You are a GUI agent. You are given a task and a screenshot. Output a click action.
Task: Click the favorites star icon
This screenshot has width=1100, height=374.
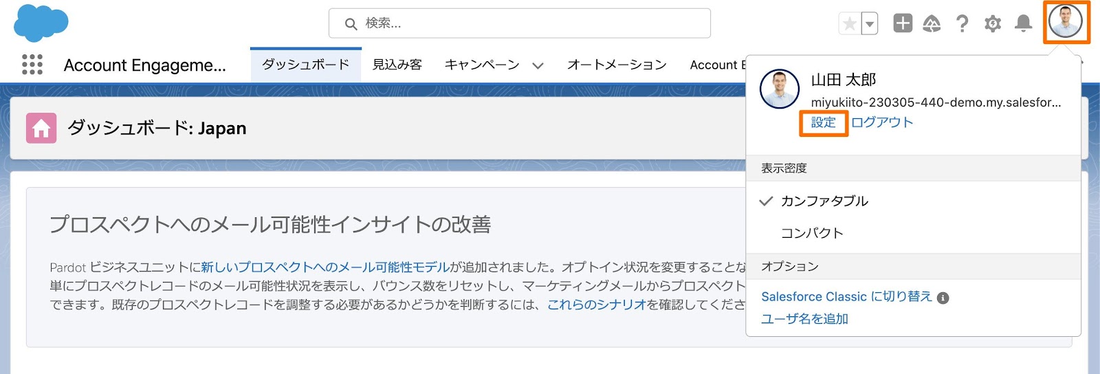tap(850, 24)
